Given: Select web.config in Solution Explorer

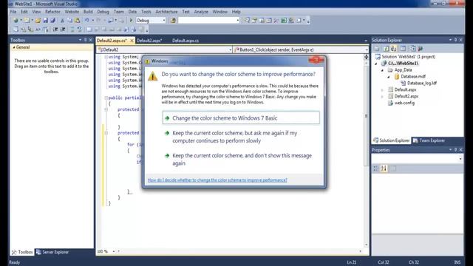Looking at the screenshot, I should point(404,103).
